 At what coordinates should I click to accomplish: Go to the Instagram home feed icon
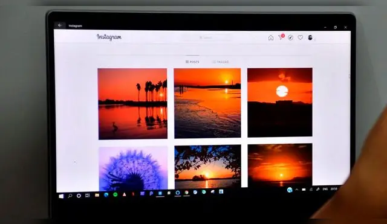pyautogui.click(x=271, y=37)
